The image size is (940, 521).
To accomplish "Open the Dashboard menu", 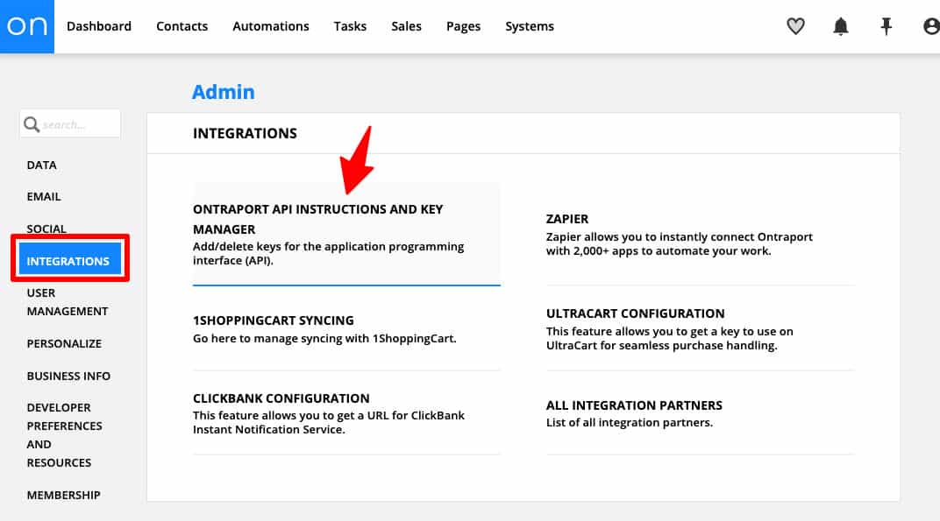I will 99,26.
